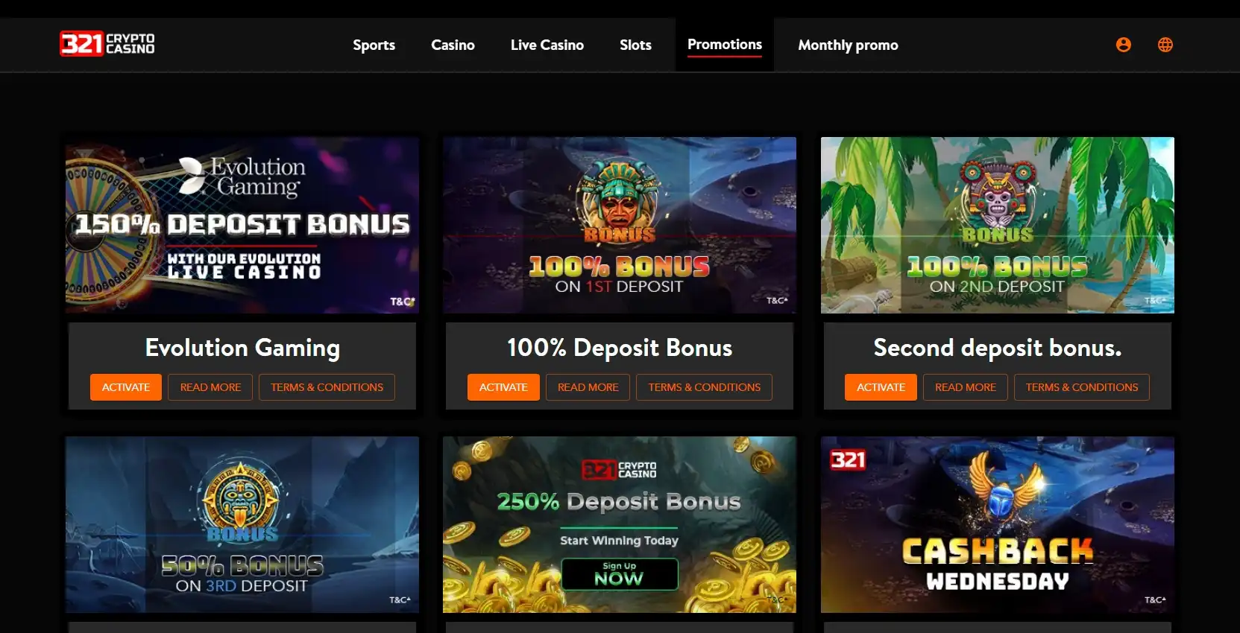The image size is (1240, 633).
Task: Activate the Second deposit bonus
Action: point(881,387)
